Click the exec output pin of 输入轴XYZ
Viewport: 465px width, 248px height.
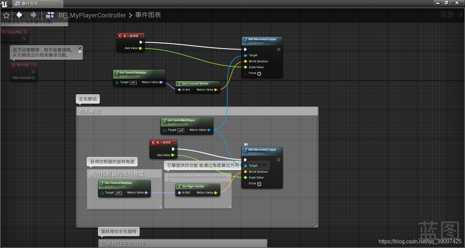point(174,149)
